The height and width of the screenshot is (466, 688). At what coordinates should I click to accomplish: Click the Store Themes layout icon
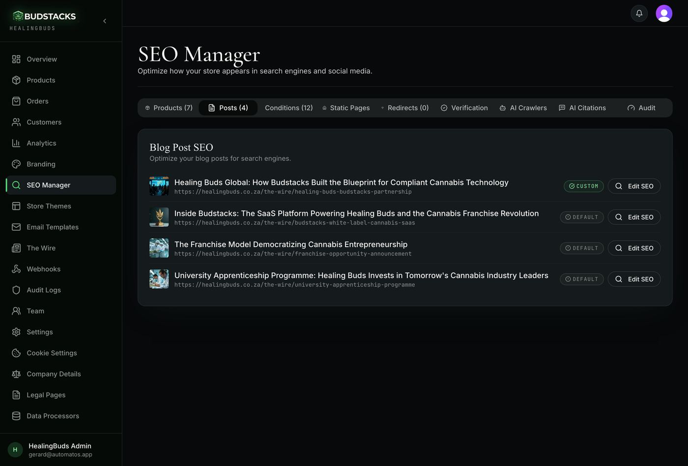16,206
